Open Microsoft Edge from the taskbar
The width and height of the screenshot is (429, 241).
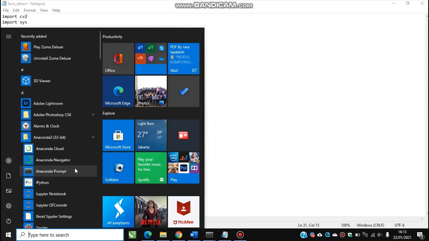[148, 235]
